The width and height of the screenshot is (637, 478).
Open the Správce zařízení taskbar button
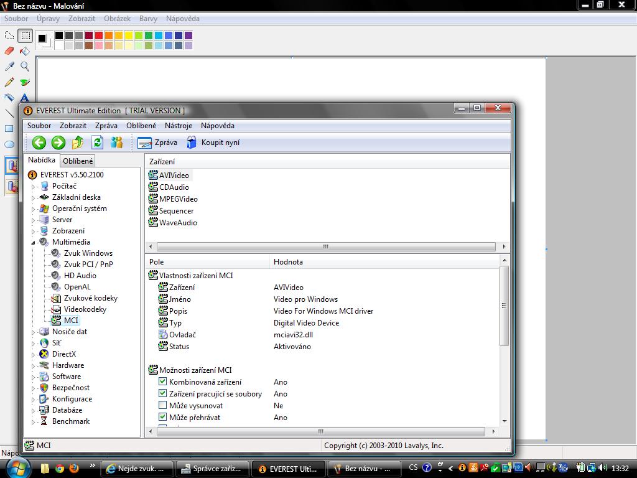[213, 469]
